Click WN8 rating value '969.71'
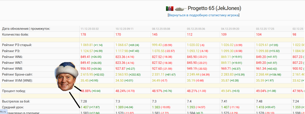This screenshot has height=114, width=305. (x=226, y=69)
